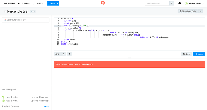Click the syntax error message banner
207x110 pixels.
[129, 64]
